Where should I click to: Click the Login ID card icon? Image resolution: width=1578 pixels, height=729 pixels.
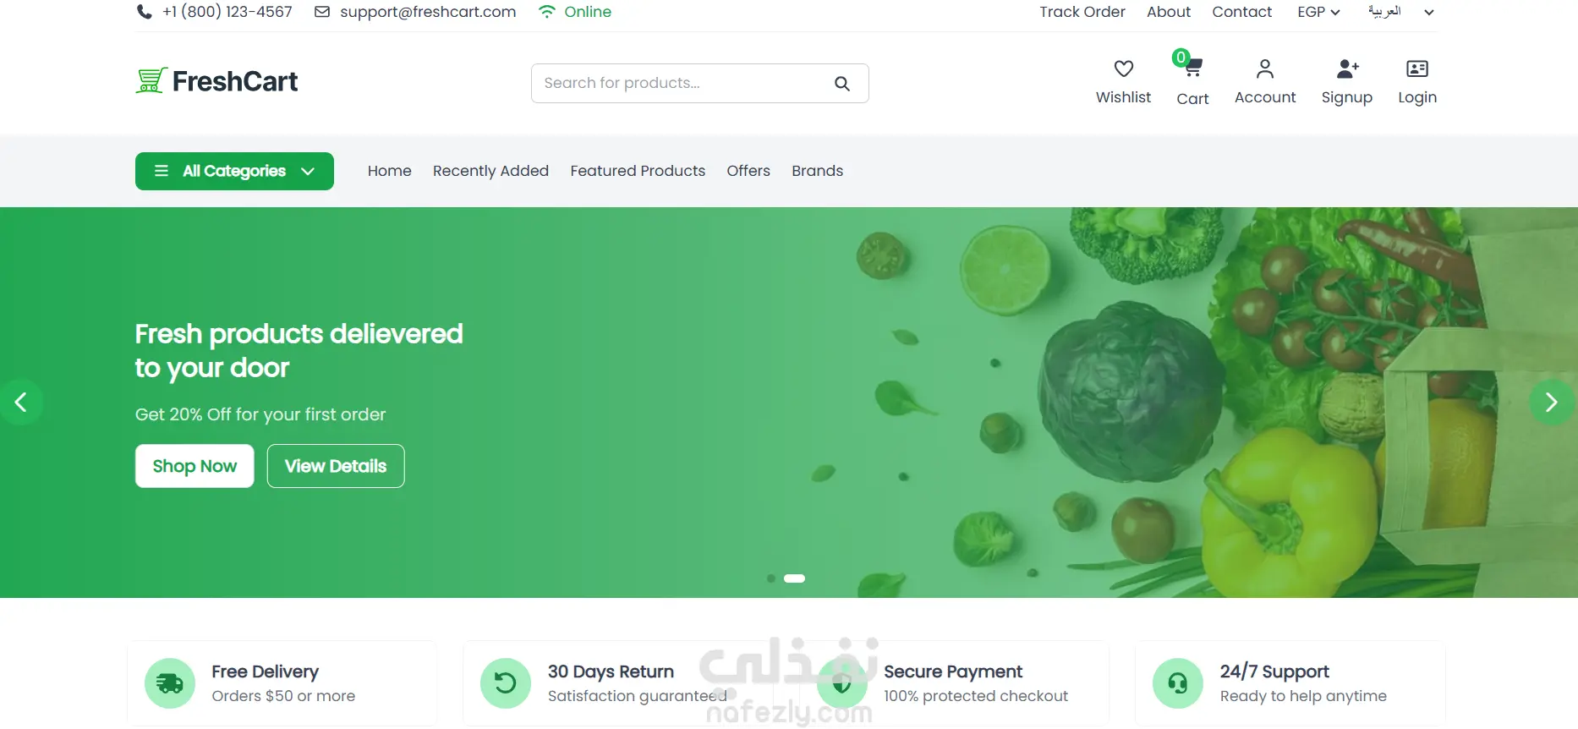tap(1417, 69)
